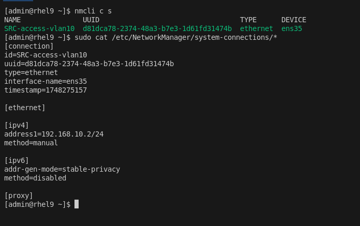Click the green ens35 device entry
This screenshot has height=226, width=360.
click(292, 29)
